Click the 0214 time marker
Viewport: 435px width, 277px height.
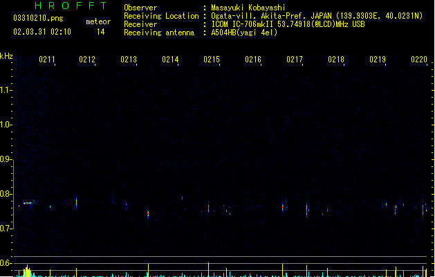[x=170, y=60]
